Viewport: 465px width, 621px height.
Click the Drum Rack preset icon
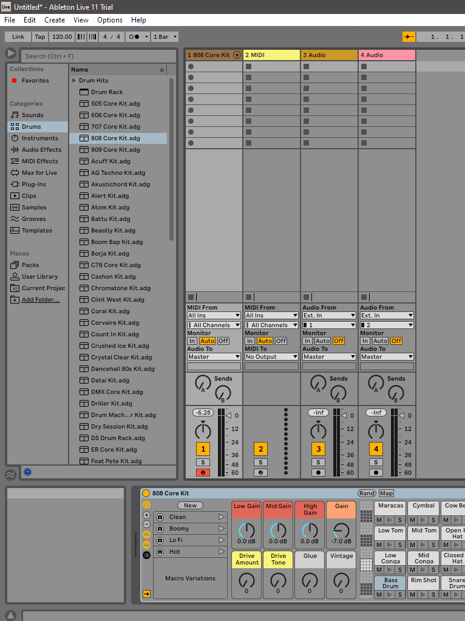[x=84, y=92]
